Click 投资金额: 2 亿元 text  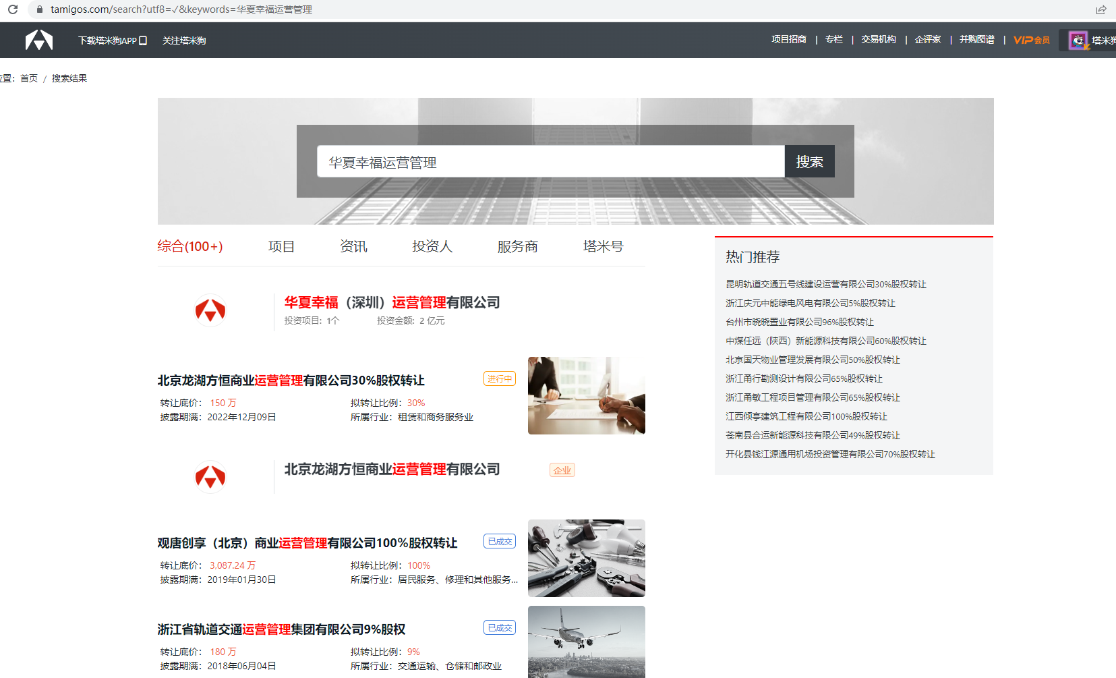point(411,320)
